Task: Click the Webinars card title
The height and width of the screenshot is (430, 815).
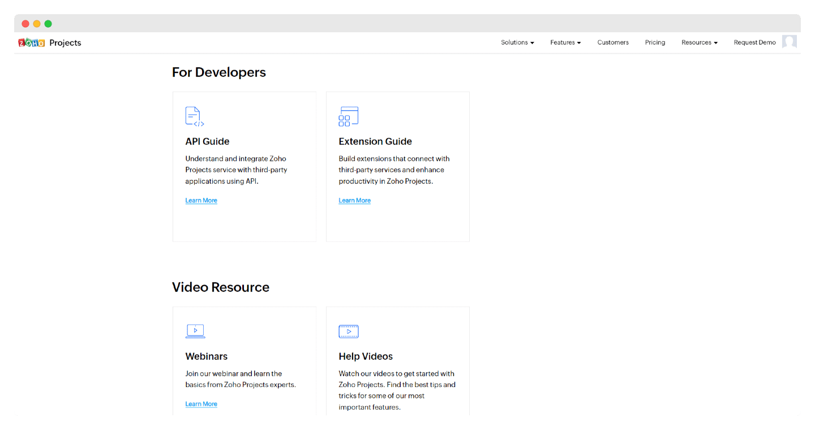Action: [207, 356]
